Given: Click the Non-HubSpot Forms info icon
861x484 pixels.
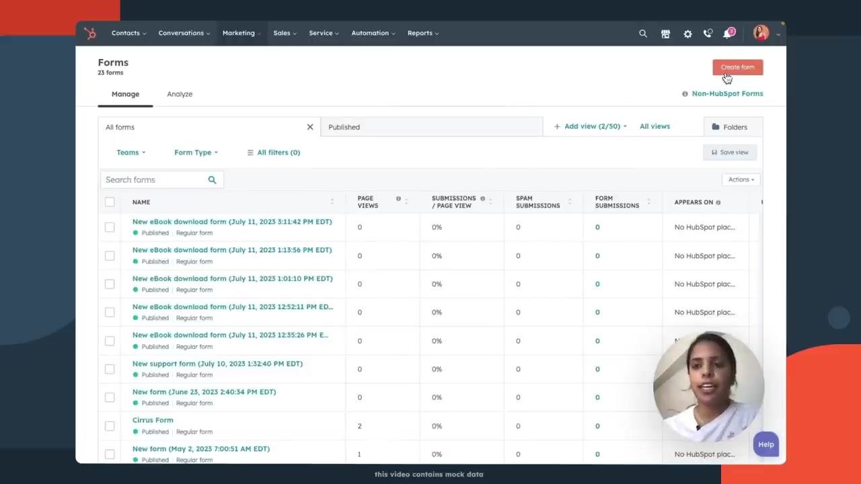Looking at the screenshot, I should click(685, 94).
